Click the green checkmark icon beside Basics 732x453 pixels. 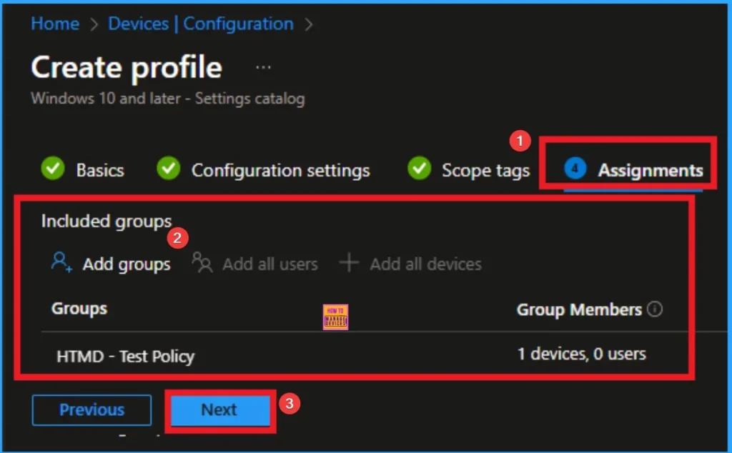point(53,169)
